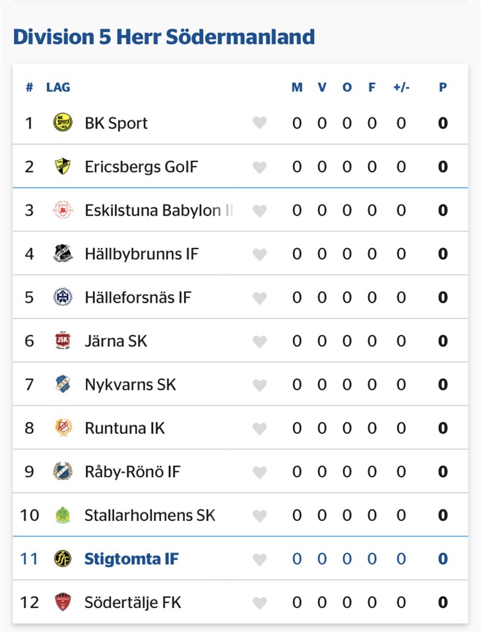Click the Stallarholmens SK green crest
This screenshot has width=481, height=633.
pyautogui.click(x=63, y=515)
